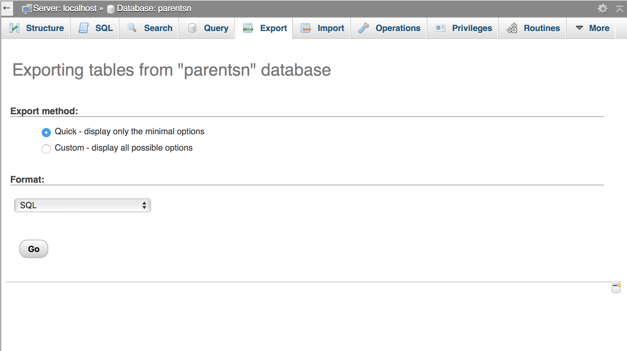Switch to the SQL tab
This screenshot has width=627, height=351.
[x=94, y=28]
